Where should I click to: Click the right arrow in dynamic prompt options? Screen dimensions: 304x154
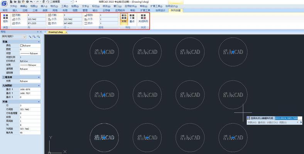click(x=301, y=122)
